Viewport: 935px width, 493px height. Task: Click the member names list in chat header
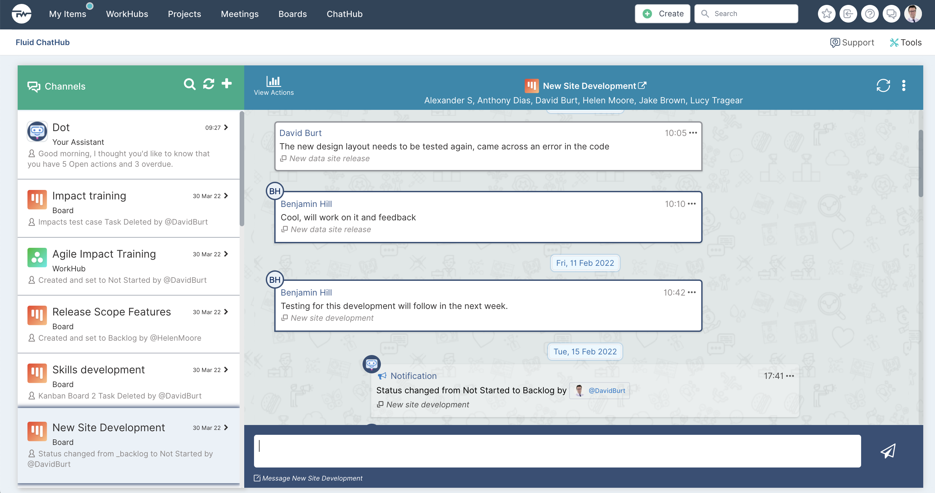(x=583, y=100)
